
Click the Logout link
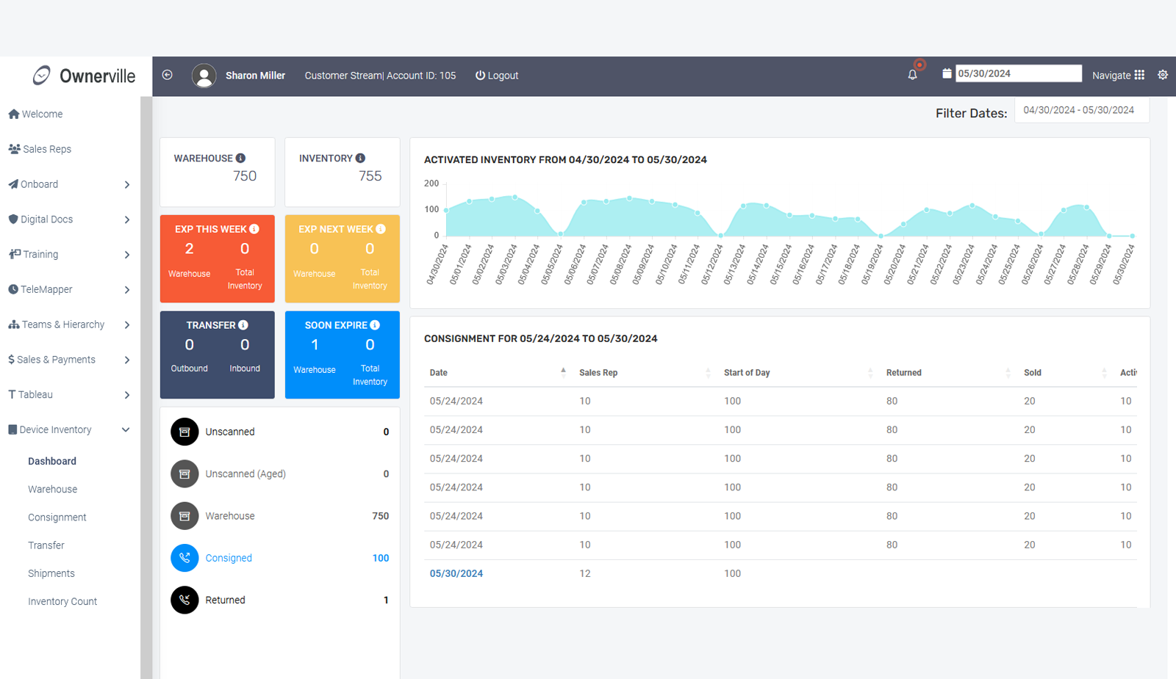(x=497, y=76)
